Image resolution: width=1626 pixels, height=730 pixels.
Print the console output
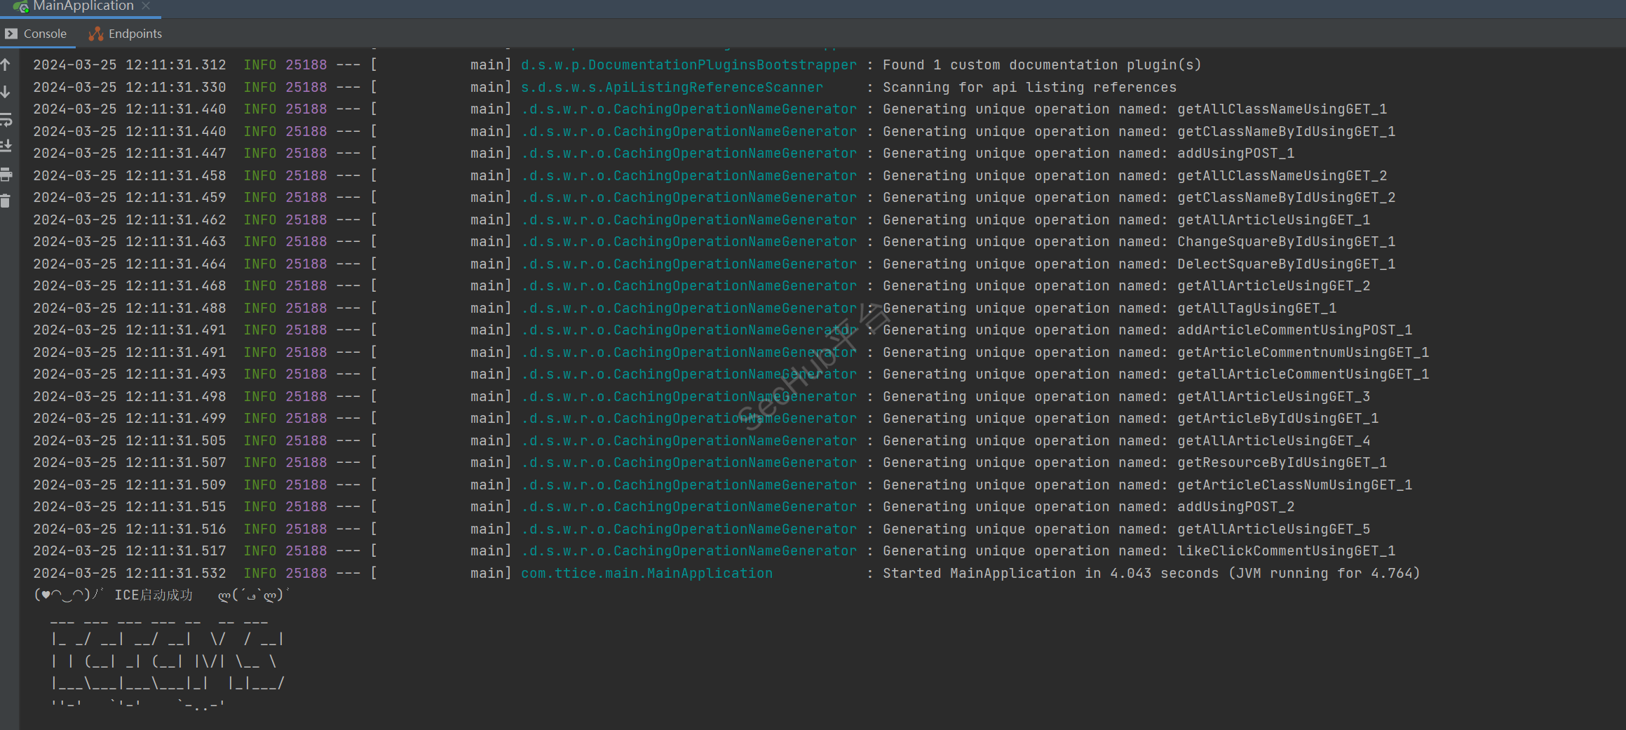click(6, 174)
